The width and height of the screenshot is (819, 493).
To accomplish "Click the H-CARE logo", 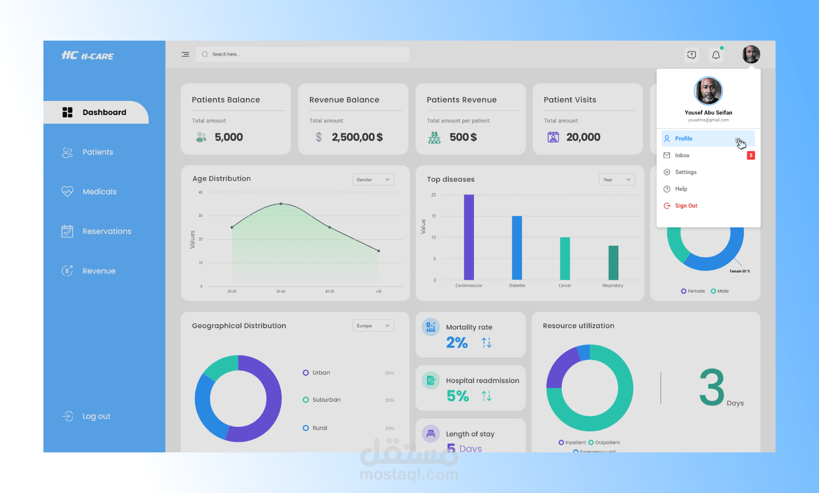I will pyautogui.click(x=88, y=56).
